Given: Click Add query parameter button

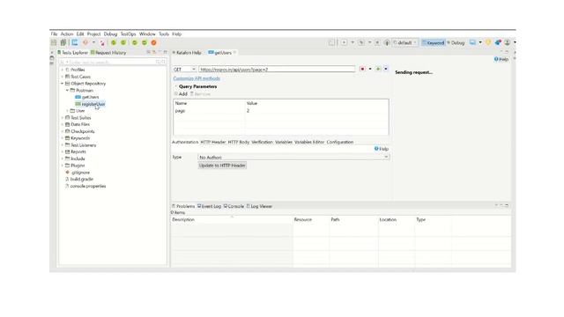Looking at the screenshot, I should pos(181,94).
